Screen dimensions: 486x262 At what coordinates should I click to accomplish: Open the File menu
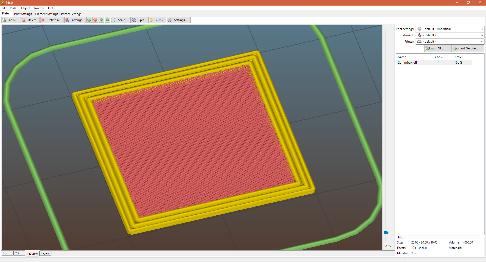pos(4,8)
